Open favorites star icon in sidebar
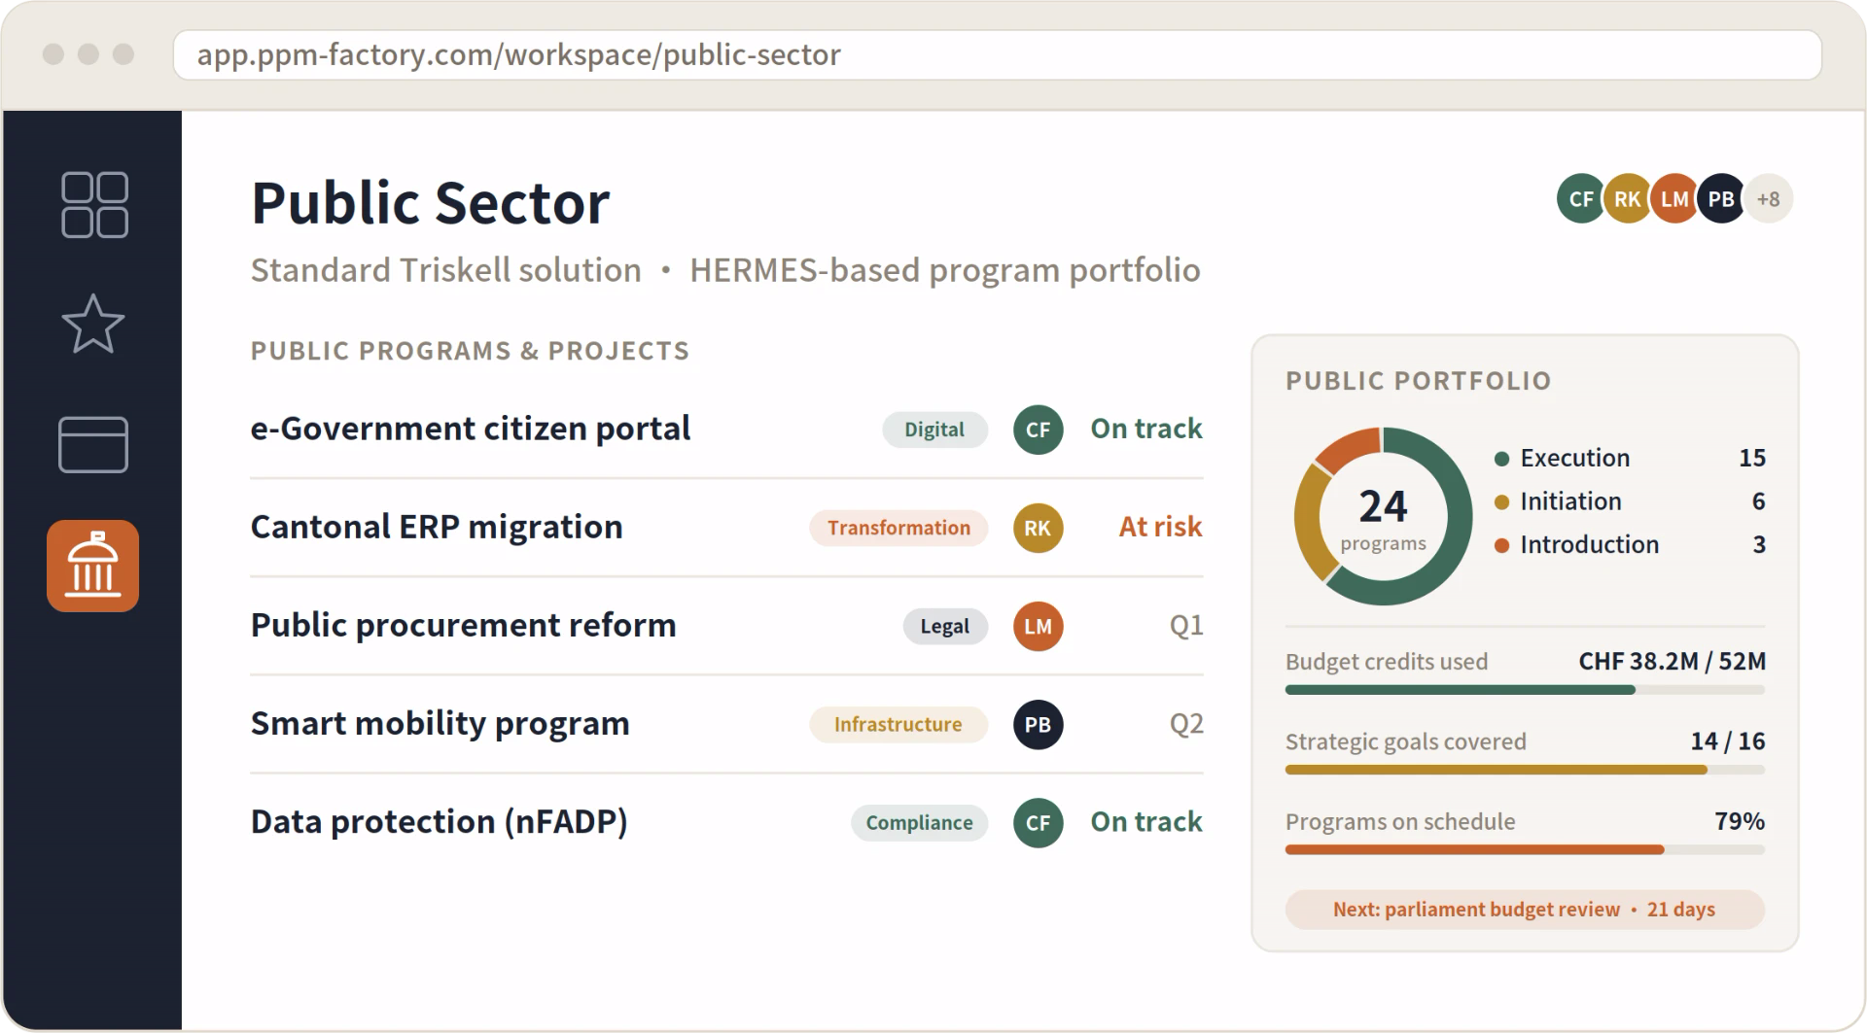1867x1033 pixels. 93,324
